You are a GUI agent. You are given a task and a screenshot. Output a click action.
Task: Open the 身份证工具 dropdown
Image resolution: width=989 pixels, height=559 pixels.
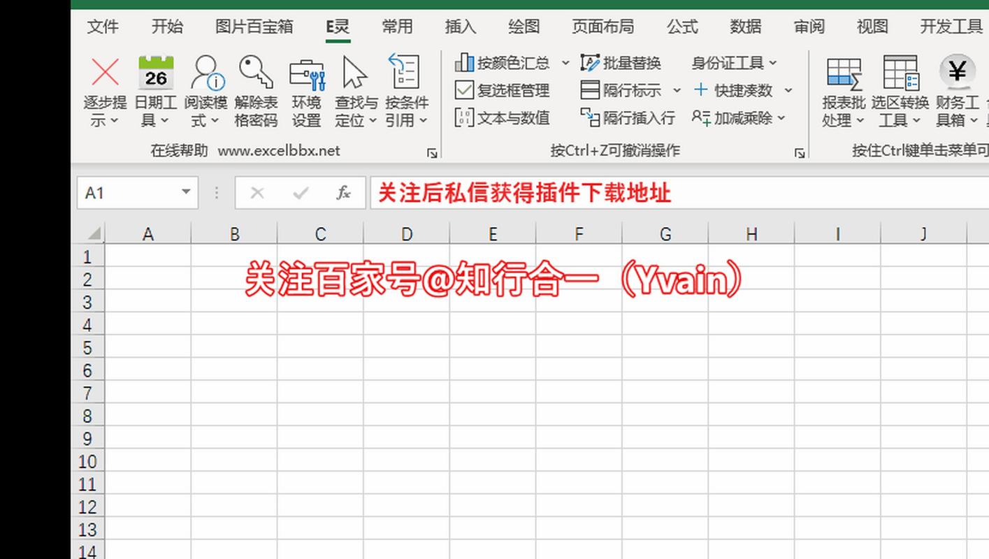coord(734,63)
